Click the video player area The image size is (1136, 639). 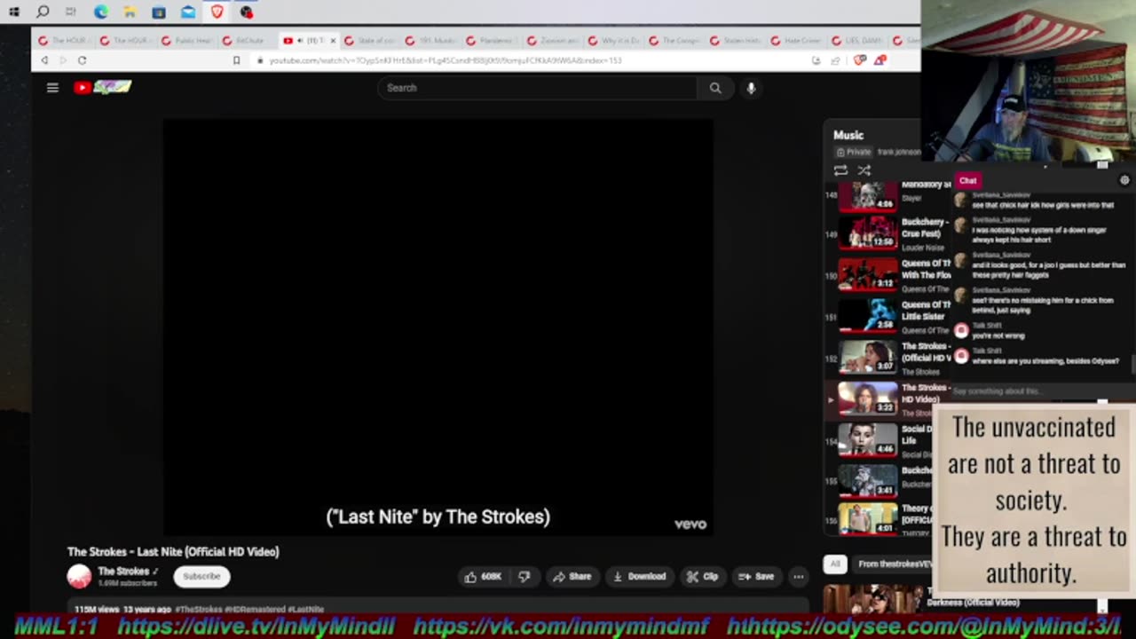(438, 327)
